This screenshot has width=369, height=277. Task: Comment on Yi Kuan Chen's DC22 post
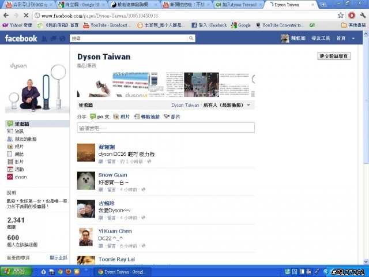click(111, 246)
